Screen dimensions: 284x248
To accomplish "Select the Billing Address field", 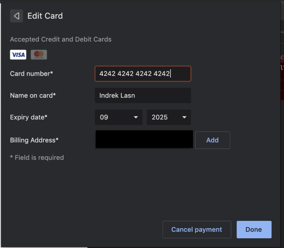I will click(x=144, y=140).
